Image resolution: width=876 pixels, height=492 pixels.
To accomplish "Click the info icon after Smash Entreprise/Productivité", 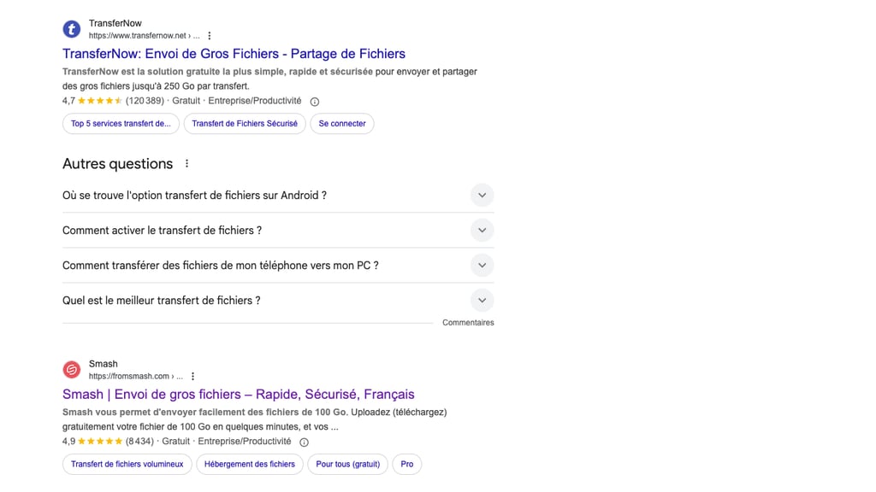I will 304,442.
